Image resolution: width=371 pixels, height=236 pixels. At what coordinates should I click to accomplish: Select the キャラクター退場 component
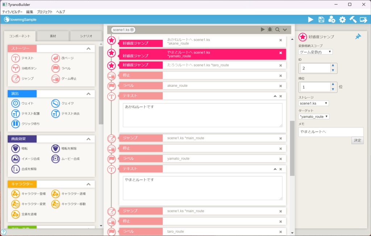[68, 194]
